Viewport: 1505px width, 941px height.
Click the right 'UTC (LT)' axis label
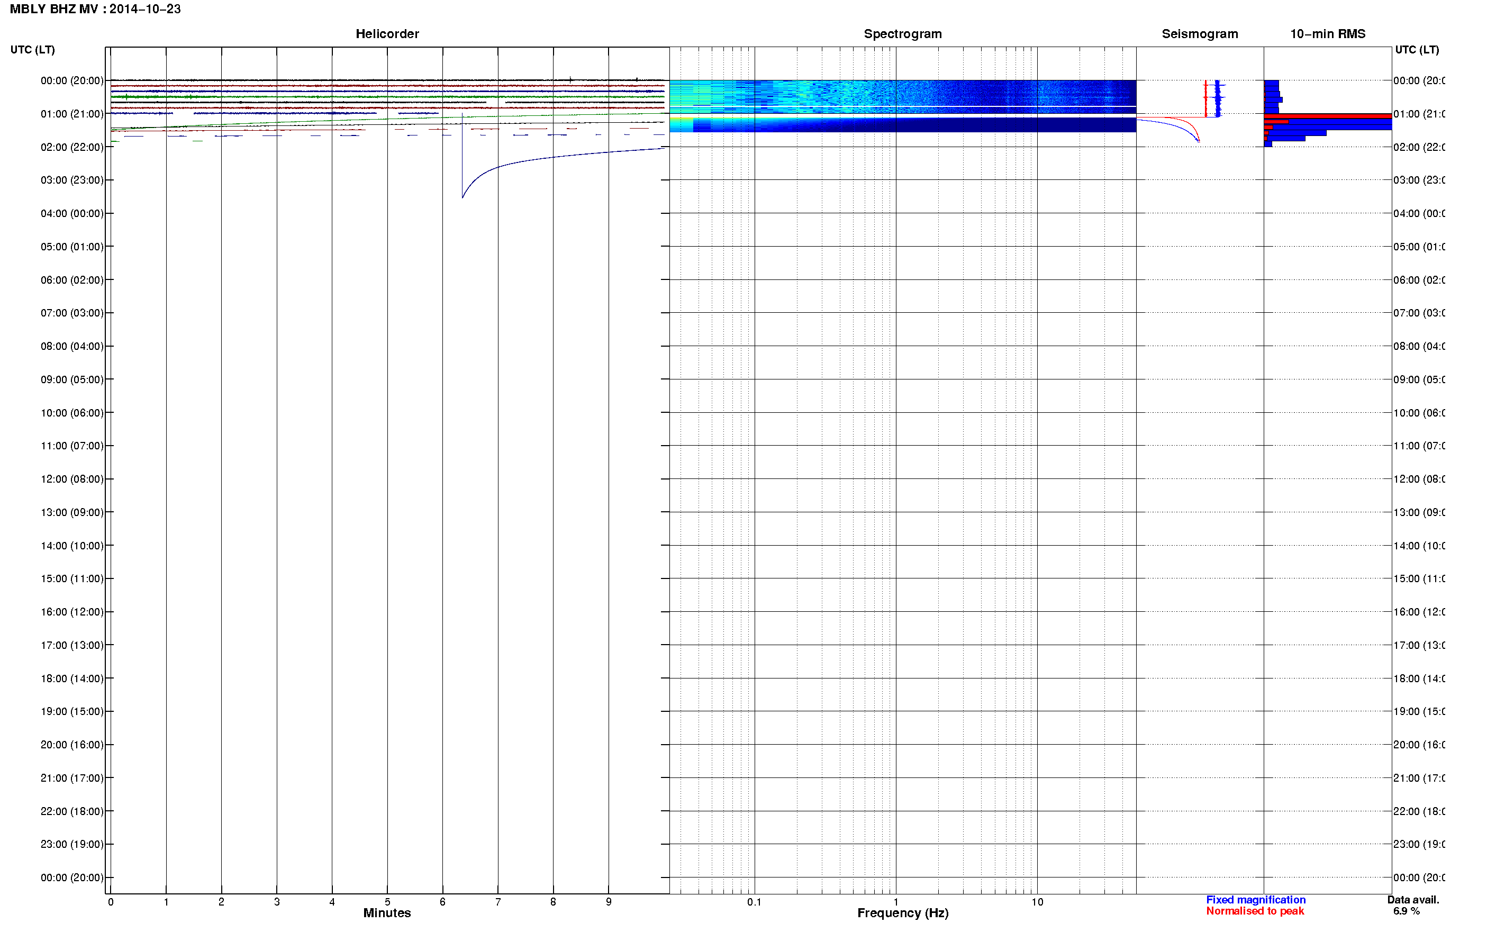tap(1417, 50)
